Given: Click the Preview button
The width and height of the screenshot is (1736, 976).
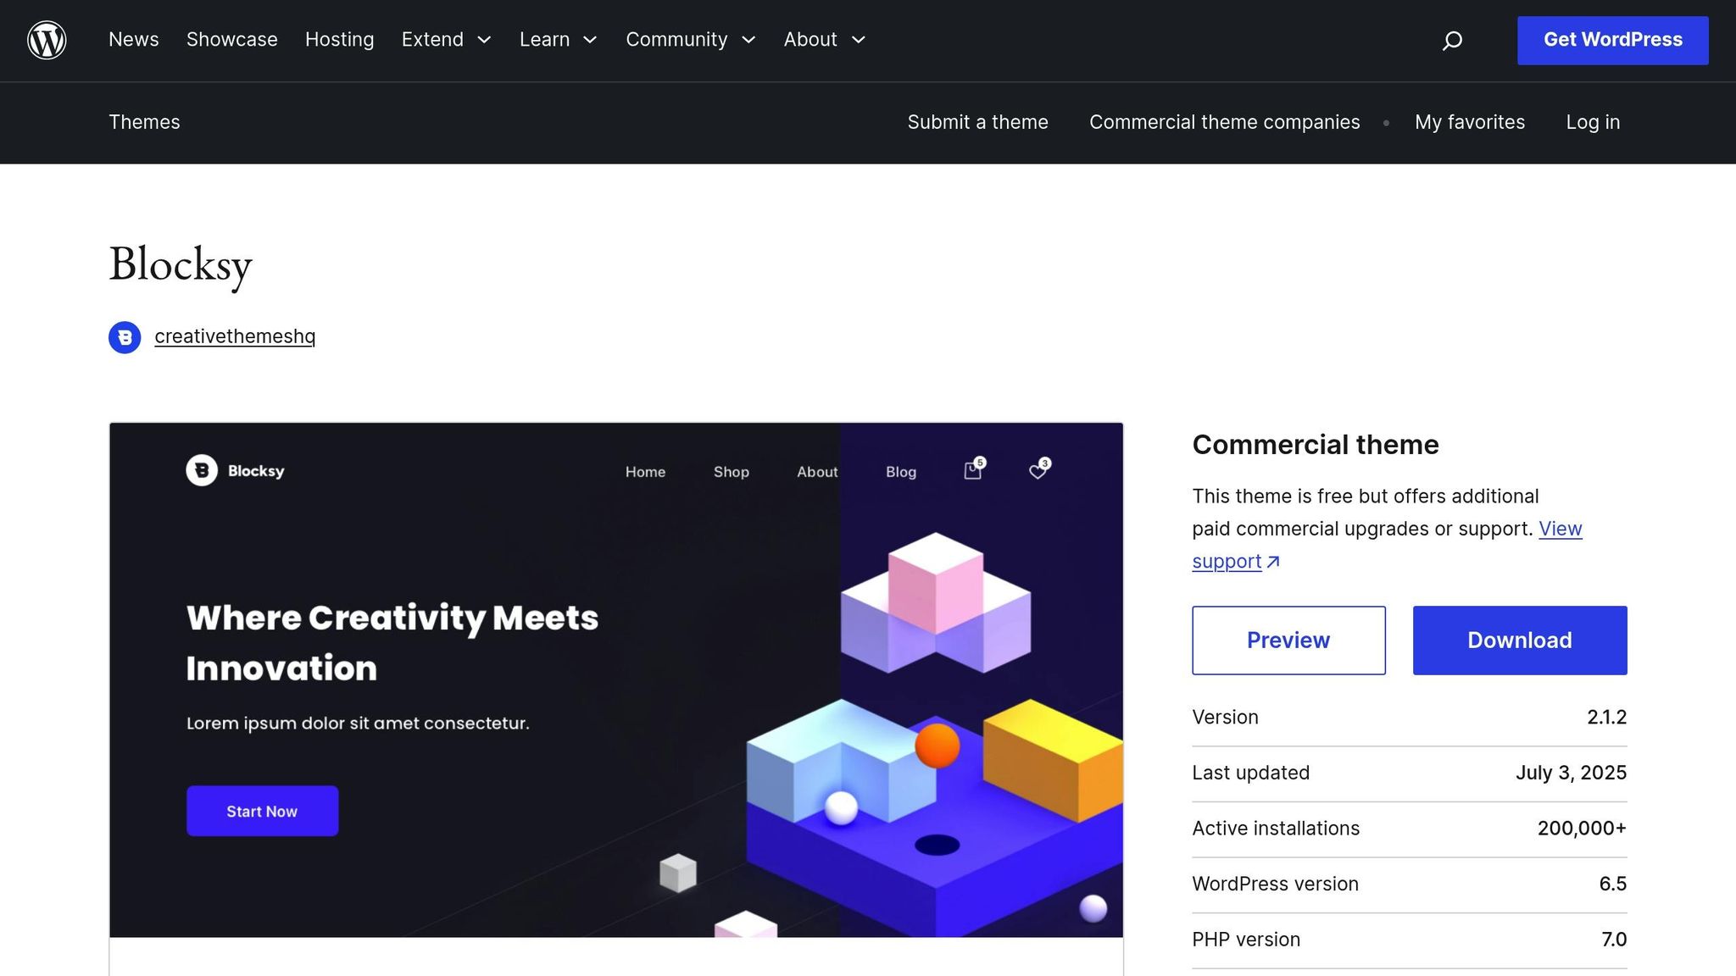Looking at the screenshot, I should click(1288, 640).
